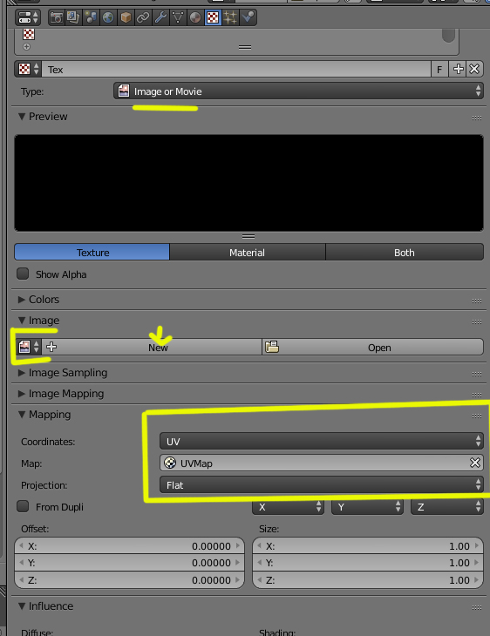Click the Offset Z value field
The image size is (490, 636).
coord(130,580)
